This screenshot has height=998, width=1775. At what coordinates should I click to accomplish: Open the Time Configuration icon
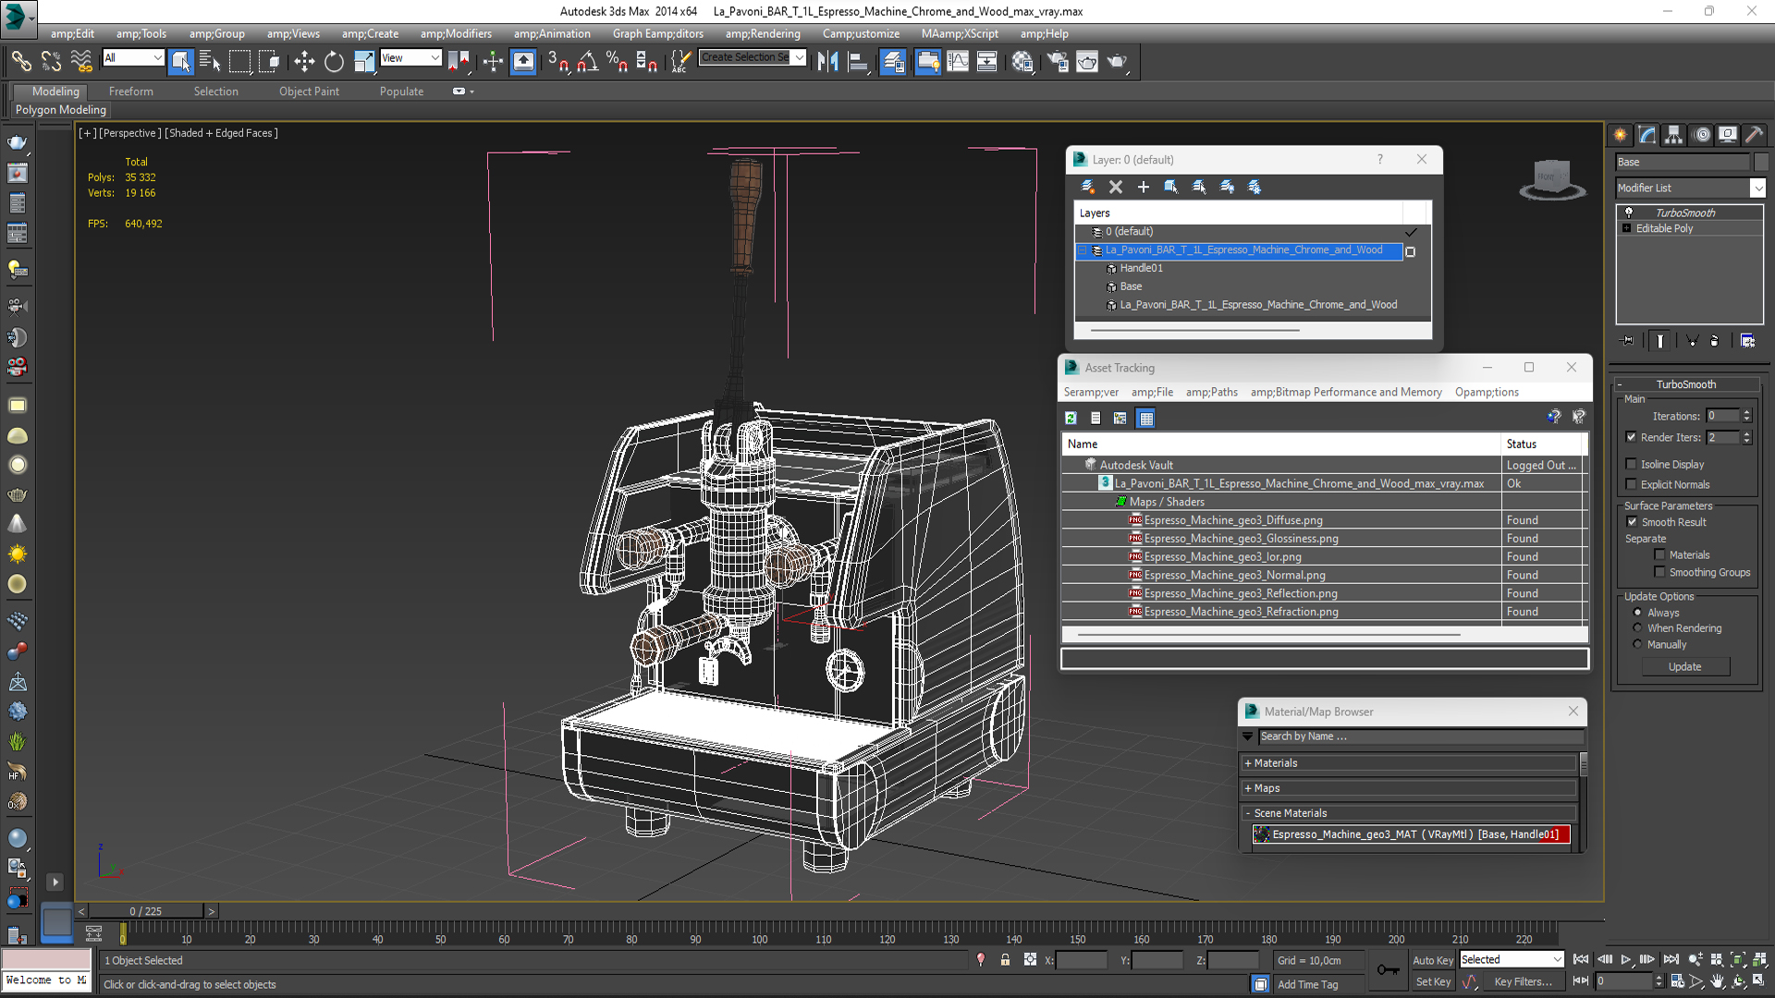pyautogui.click(x=1677, y=981)
